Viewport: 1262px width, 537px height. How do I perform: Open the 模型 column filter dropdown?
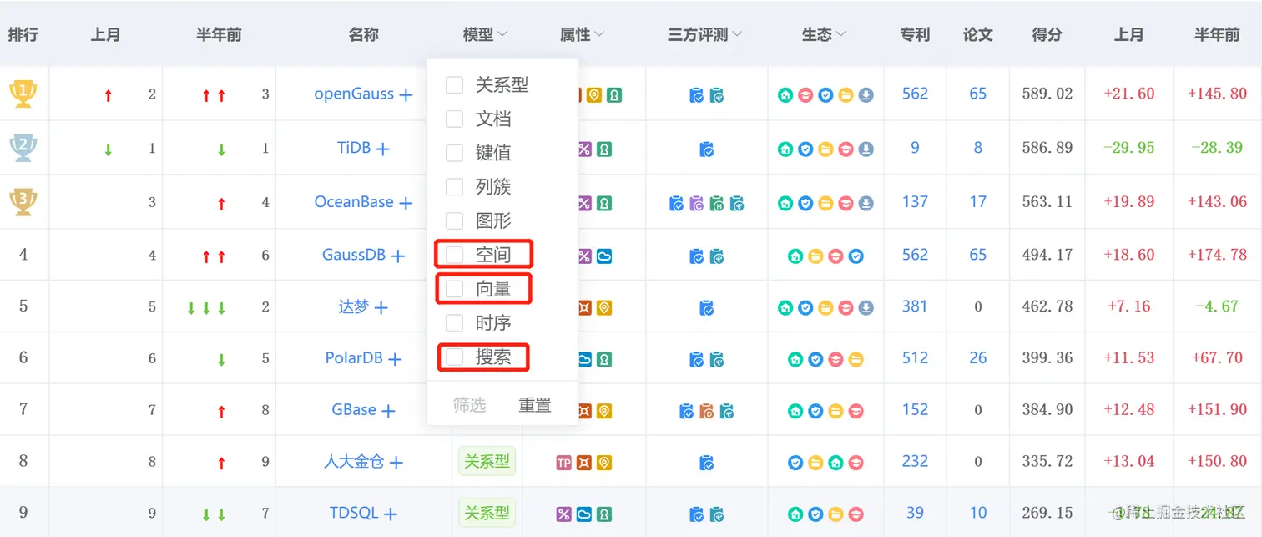[x=502, y=35]
